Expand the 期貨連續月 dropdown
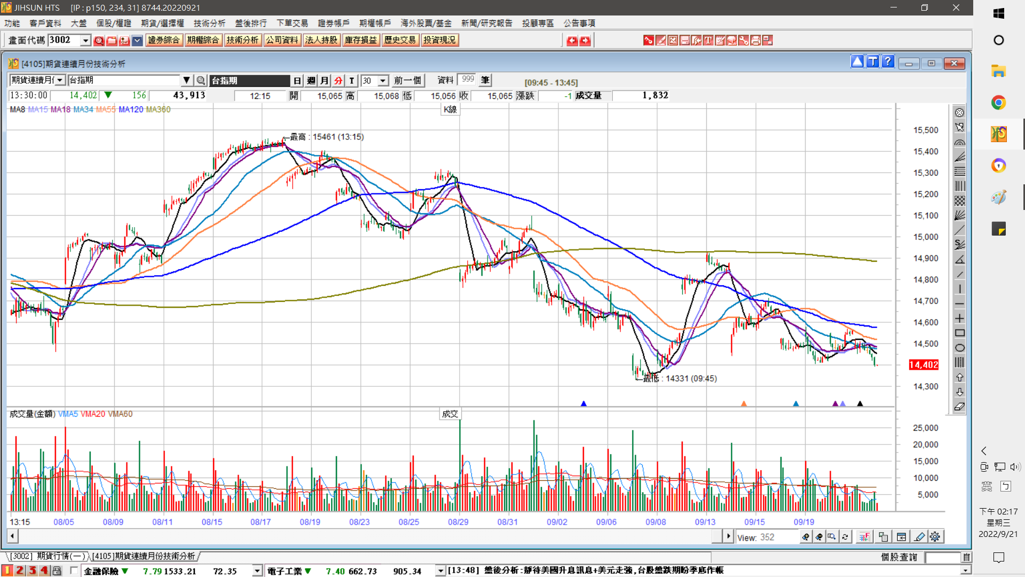The width and height of the screenshot is (1025, 577). point(60,80)
